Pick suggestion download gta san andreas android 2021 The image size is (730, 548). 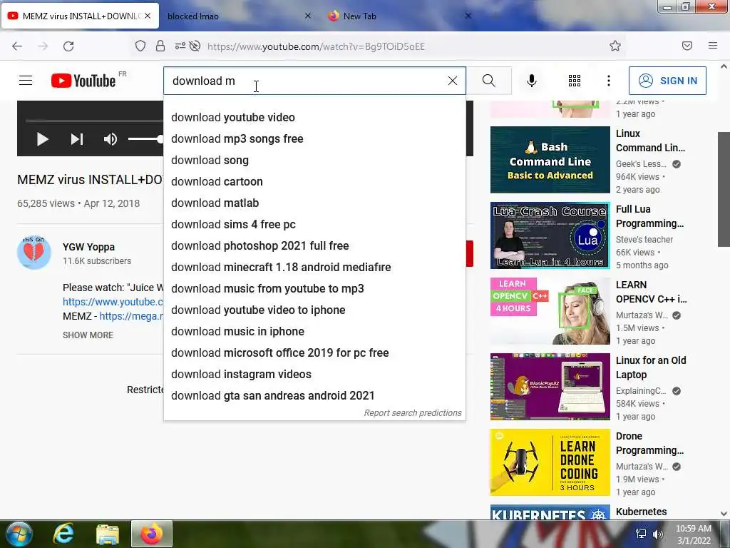(x=314, y=396)
